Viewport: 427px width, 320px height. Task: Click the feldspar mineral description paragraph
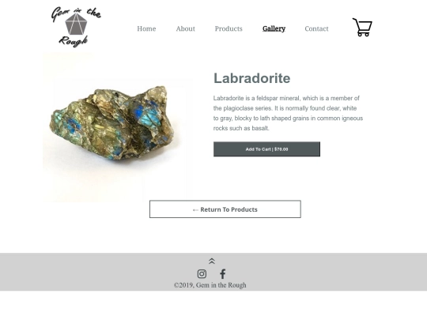(288, 113)
